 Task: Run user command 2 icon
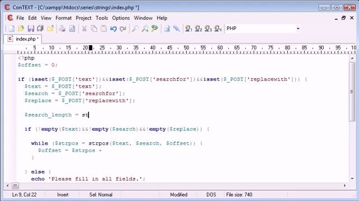tap(198, 28)
